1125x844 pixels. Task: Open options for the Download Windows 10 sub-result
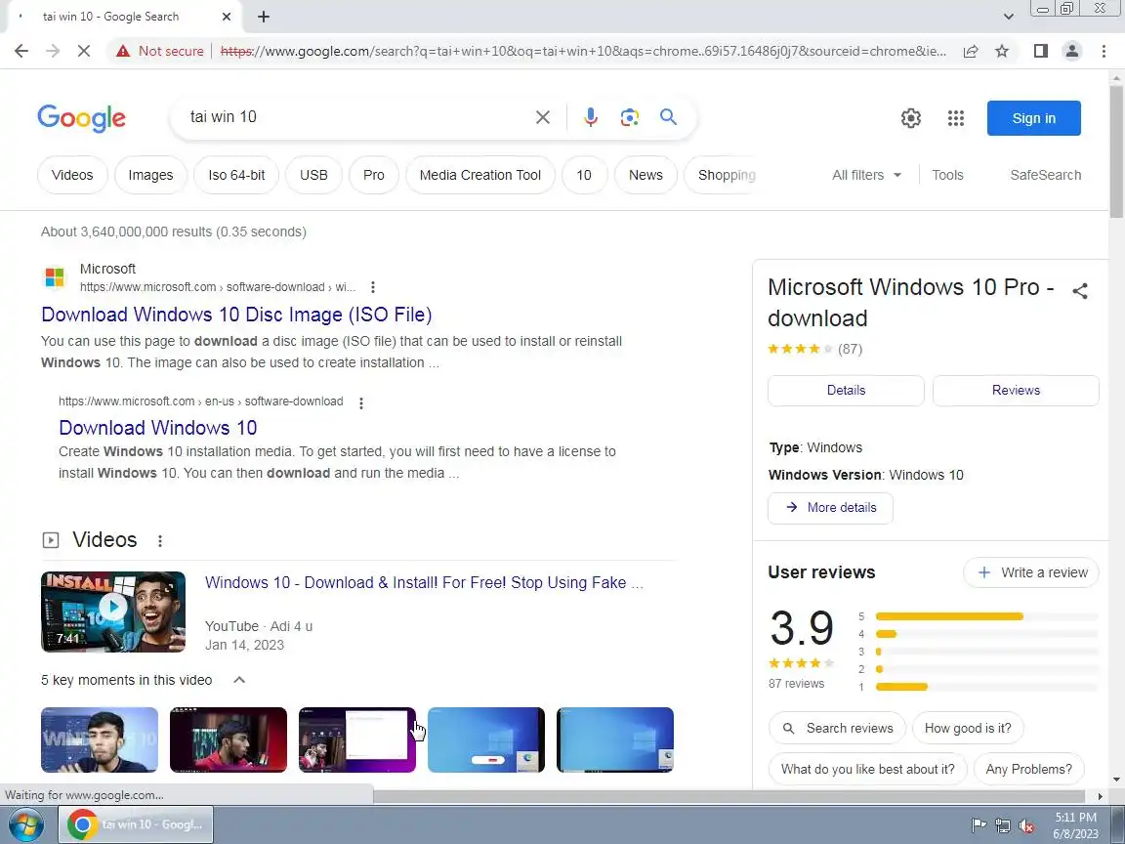click(361, 402)
